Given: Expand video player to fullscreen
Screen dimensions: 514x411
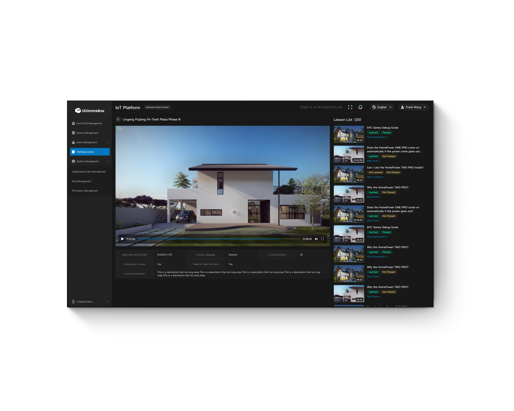Looking at the screenshot, I should click(x=323, y=239).
